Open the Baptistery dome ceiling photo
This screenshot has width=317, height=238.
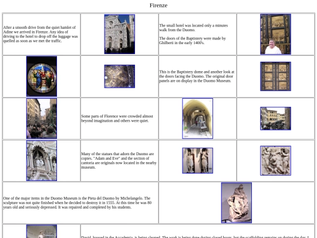pyautogui.click(x=120, y=76)
